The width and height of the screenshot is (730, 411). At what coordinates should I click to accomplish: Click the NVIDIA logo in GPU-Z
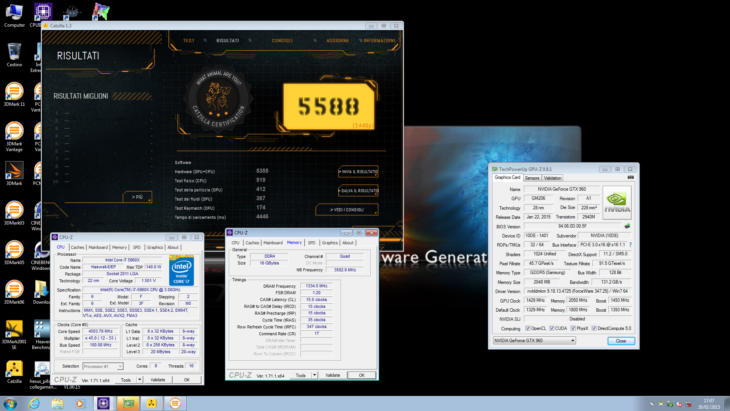[617, 202]
